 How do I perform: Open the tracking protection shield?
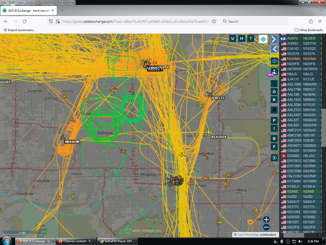[x=51, y=21]
